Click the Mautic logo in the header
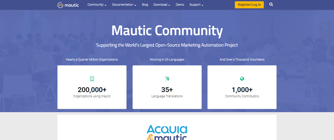 tap(68, 5)
